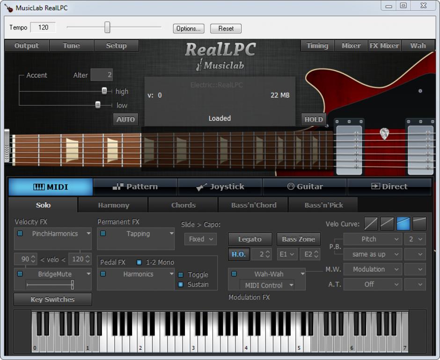Screen dimensions: 440x360
Task: Open the Modulation wheel dropdown
Action: tap(373, 269)
